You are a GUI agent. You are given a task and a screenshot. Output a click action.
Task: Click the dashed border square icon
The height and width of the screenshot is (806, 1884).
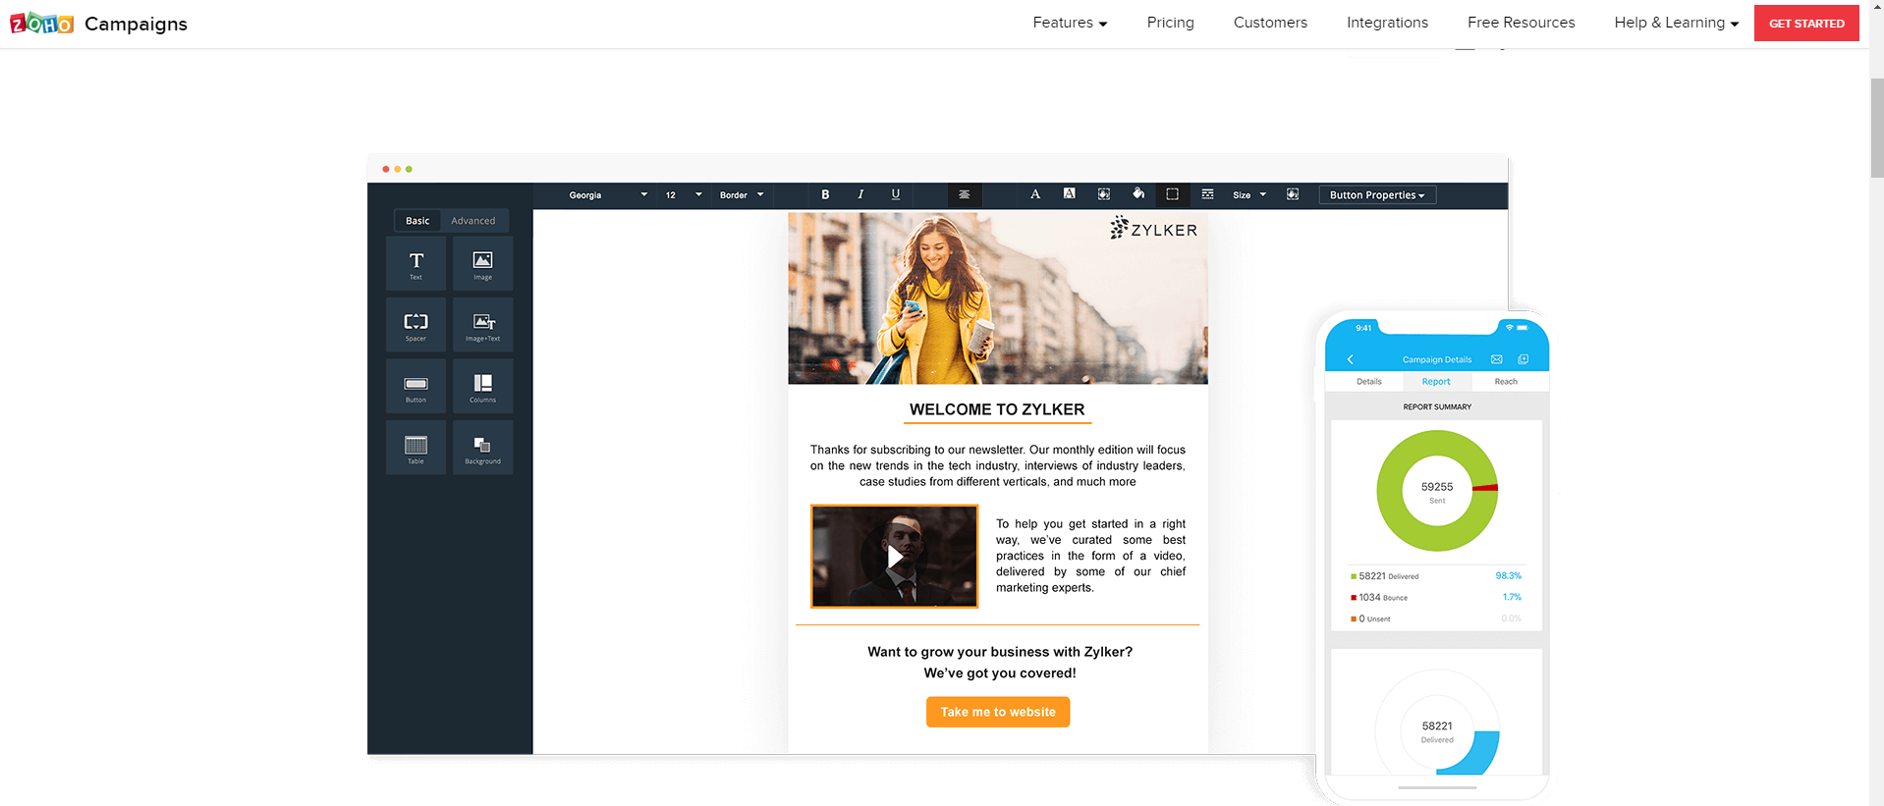1172,194
